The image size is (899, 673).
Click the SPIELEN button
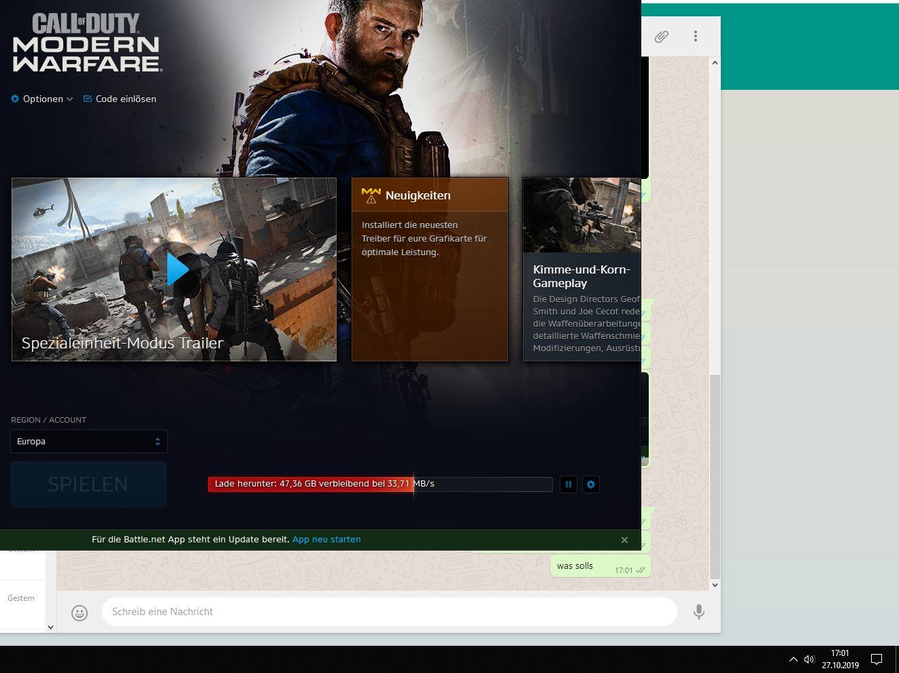(x=88, y=484)
